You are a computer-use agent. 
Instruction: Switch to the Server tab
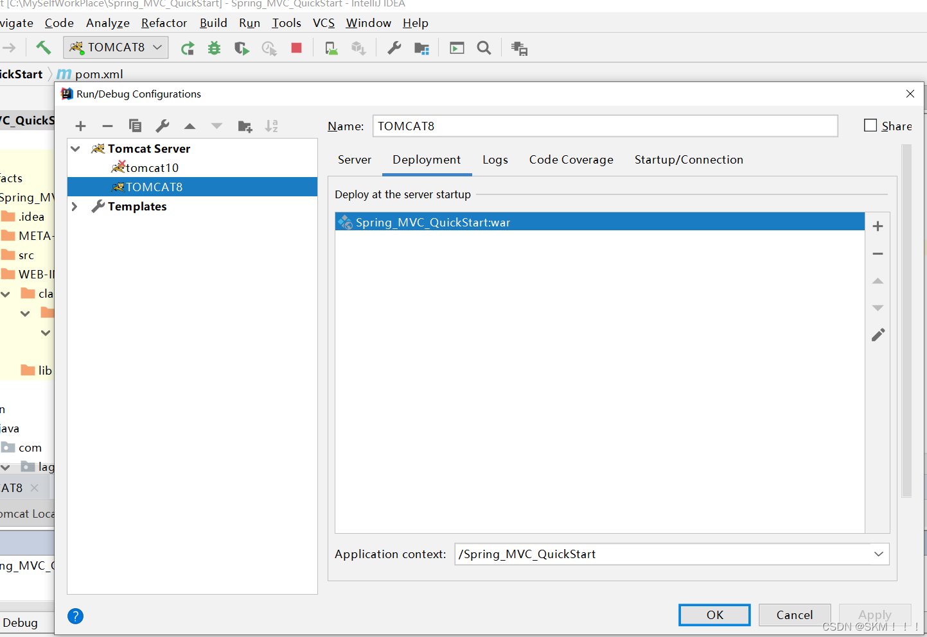(355, 160)
